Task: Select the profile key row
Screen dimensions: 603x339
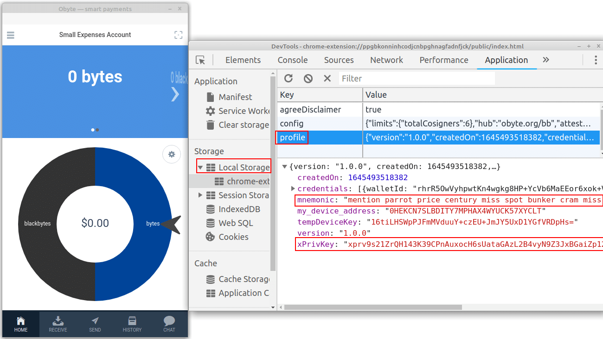Action: coord(438,138)
